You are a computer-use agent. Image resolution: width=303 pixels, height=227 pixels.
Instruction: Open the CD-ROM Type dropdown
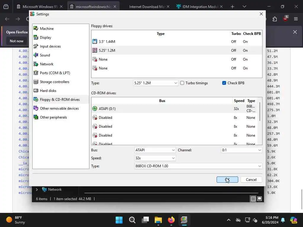pyautogui.click(x=198, y=166)
